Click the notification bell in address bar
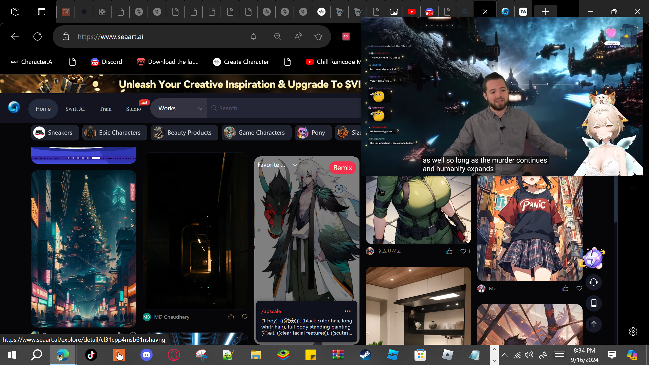Viewport: 649px width, 365px height. [x=254, y=36]
